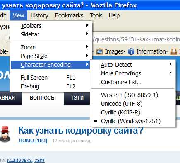Screen dimensions: 180x163
Task: Open question title Как узнать кодировку сайта?
Action: click(81, 130)
